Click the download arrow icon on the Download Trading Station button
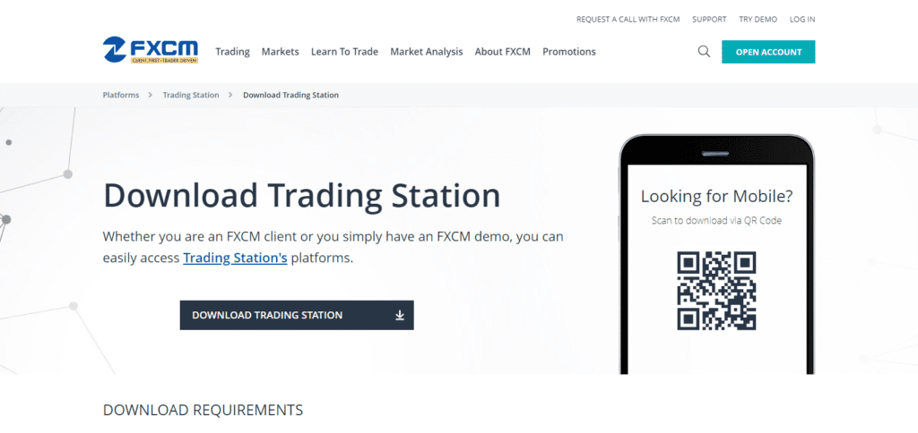This screenshot has width=918, height=433. click(x=400, y=316)
